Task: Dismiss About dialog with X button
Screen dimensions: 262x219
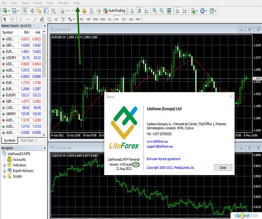Action: tap(231, 96)
